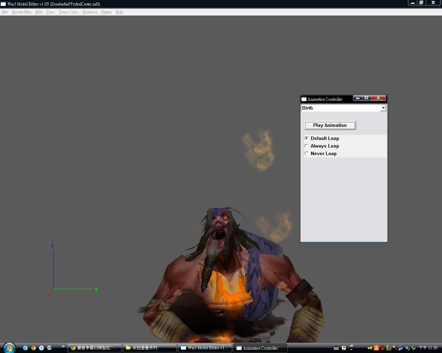
Task: Click the taskbar clock showing 11:30
Action: pyautogui.click(x=428, y=348)
